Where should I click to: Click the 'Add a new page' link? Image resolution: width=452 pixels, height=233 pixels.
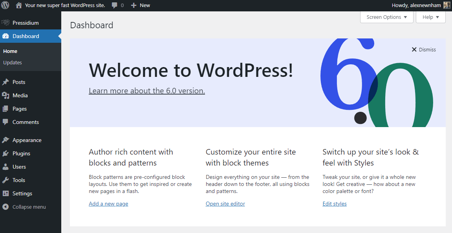click(108, 204)
